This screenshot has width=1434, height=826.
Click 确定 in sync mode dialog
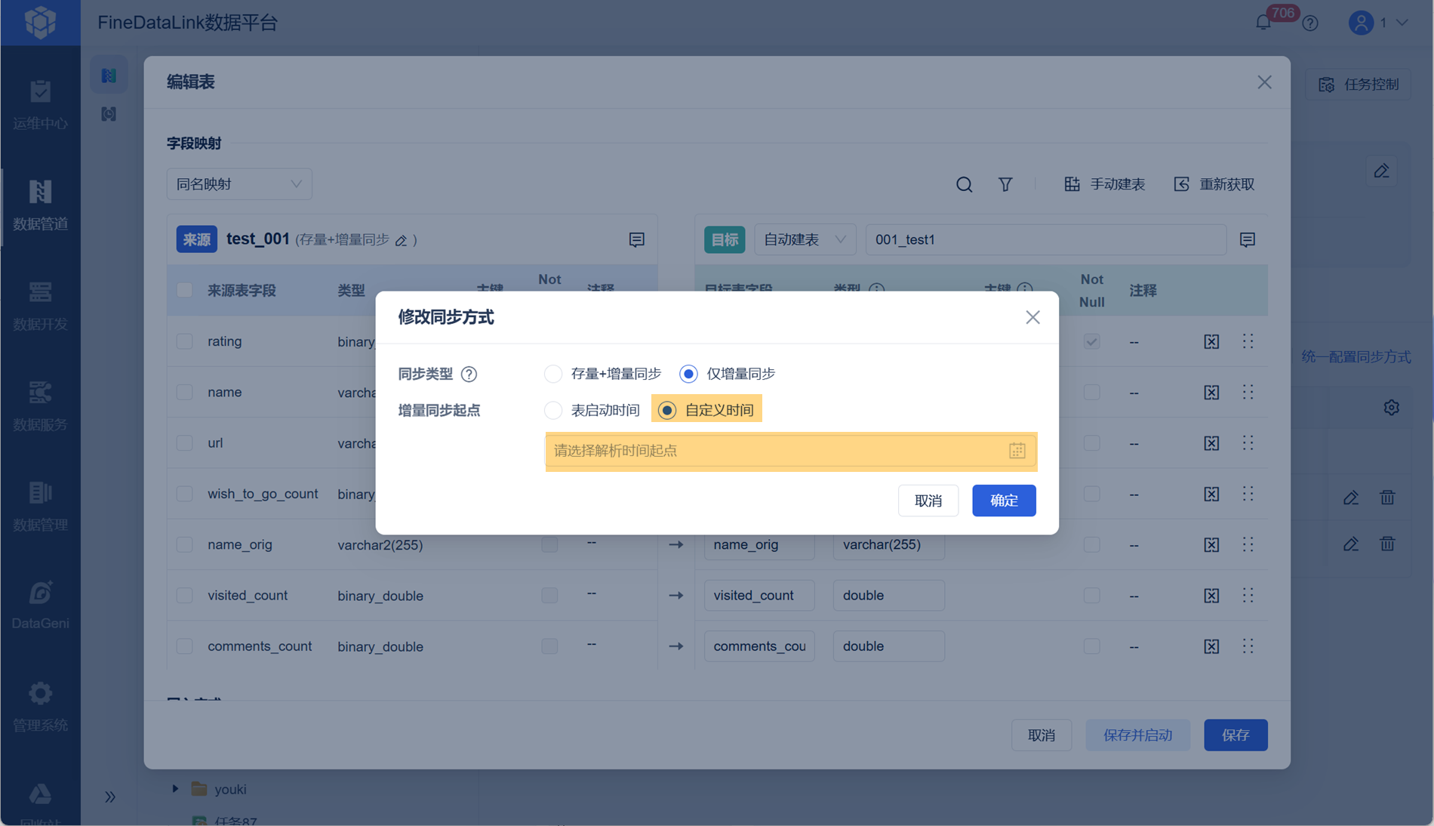[x=1004, y=501]
